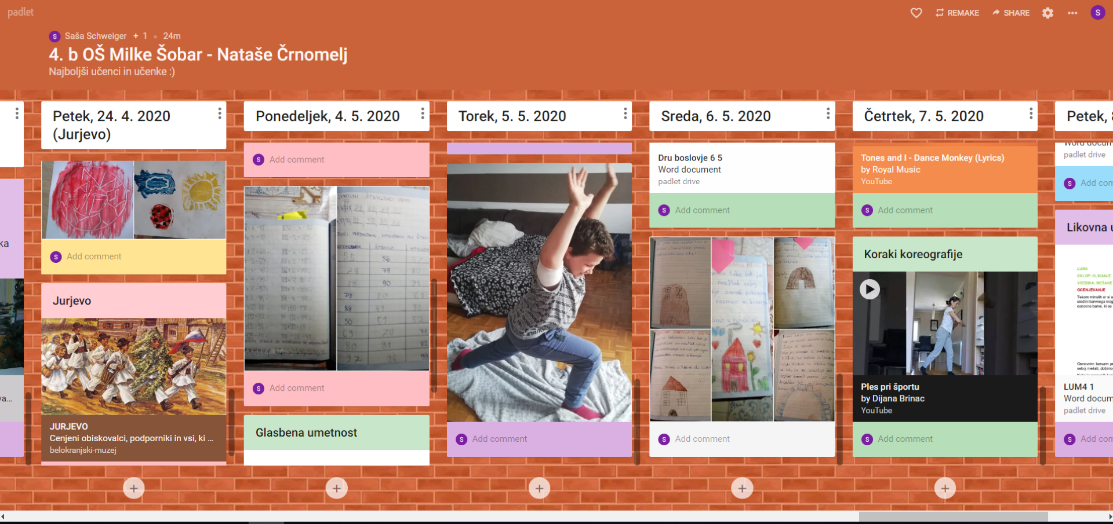
Task: Add comment under Dru boslovje document
Action: pyautogui.click(x=703, y=211)
